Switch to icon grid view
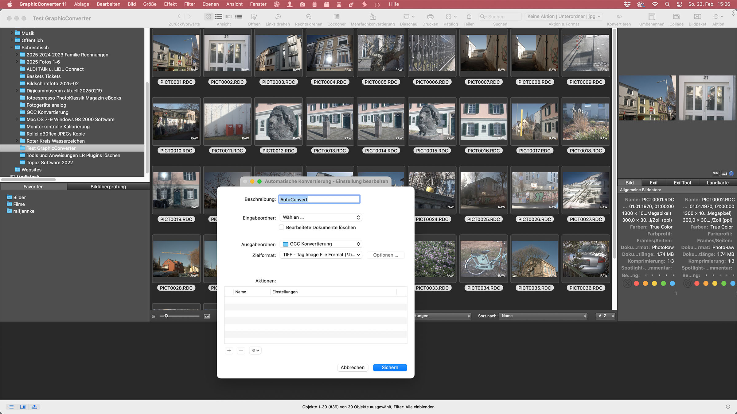 (x=209, y=17)
